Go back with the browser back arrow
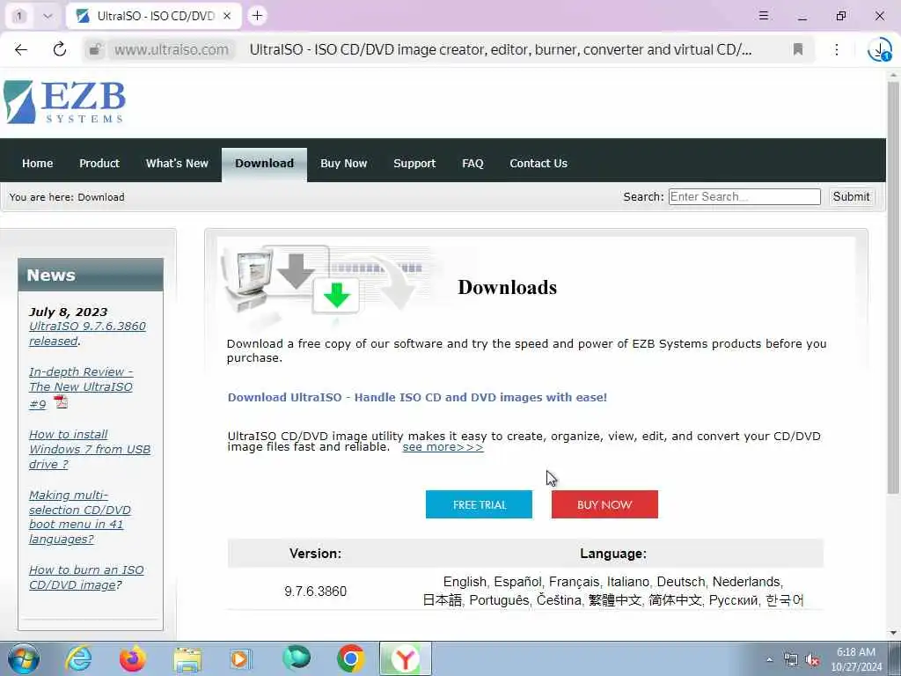901x676 pixels. click(21, 49)
